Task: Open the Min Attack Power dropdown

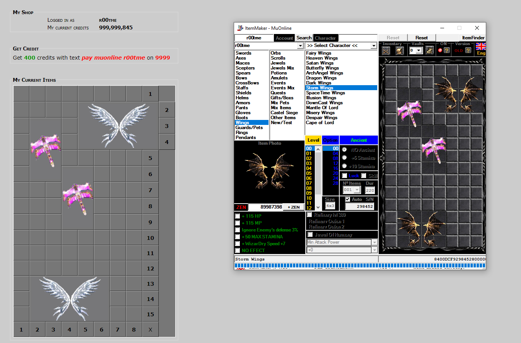Action: [374, 242]
